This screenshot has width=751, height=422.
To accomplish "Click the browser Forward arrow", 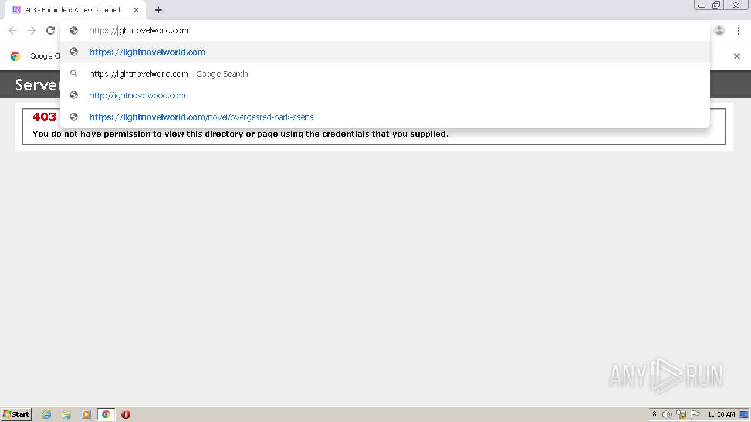I will [x=32, y=30].
